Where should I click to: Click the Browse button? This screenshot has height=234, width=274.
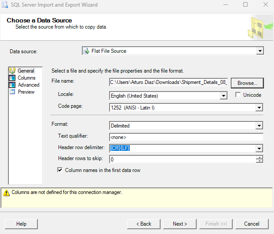pos(247,83)
